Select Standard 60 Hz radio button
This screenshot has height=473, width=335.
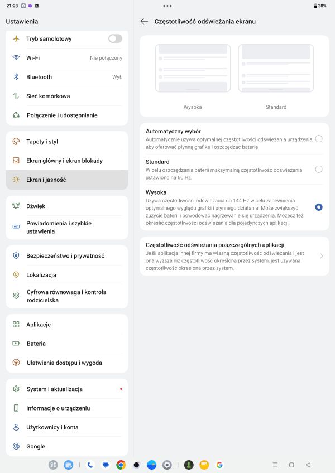[x=319, y=169]
